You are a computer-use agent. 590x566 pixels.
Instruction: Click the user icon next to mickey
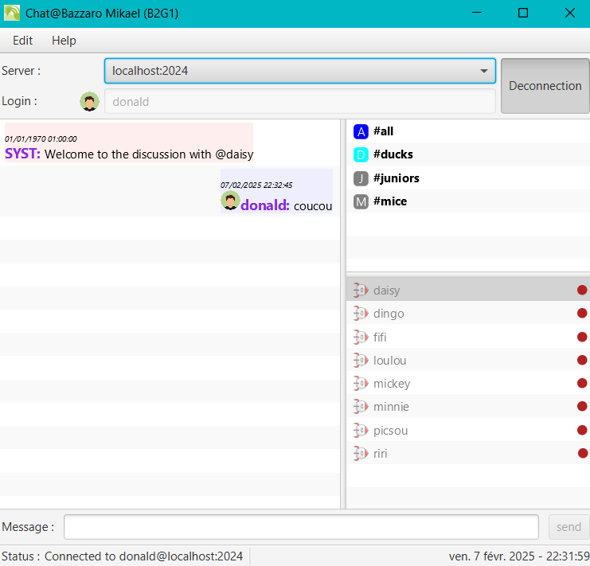(x=361, y=384)
